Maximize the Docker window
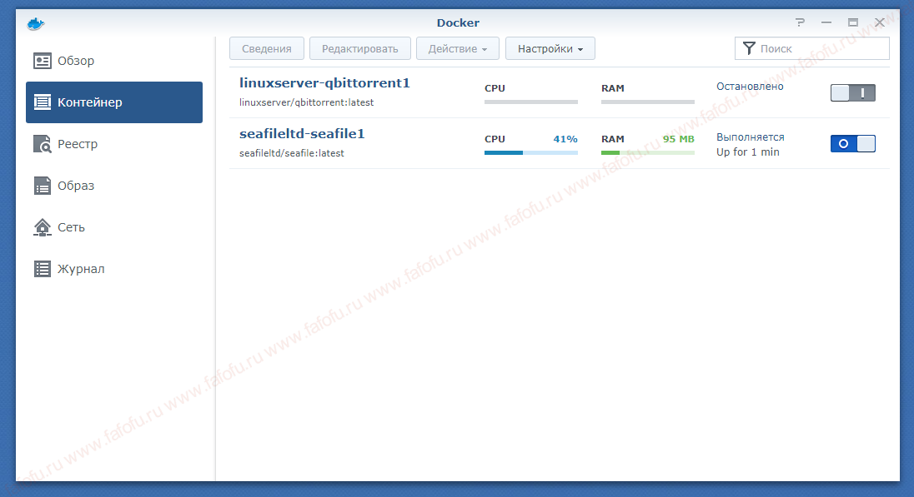The width and height of the screenshot is (914, 497). [x=853, y=22]
